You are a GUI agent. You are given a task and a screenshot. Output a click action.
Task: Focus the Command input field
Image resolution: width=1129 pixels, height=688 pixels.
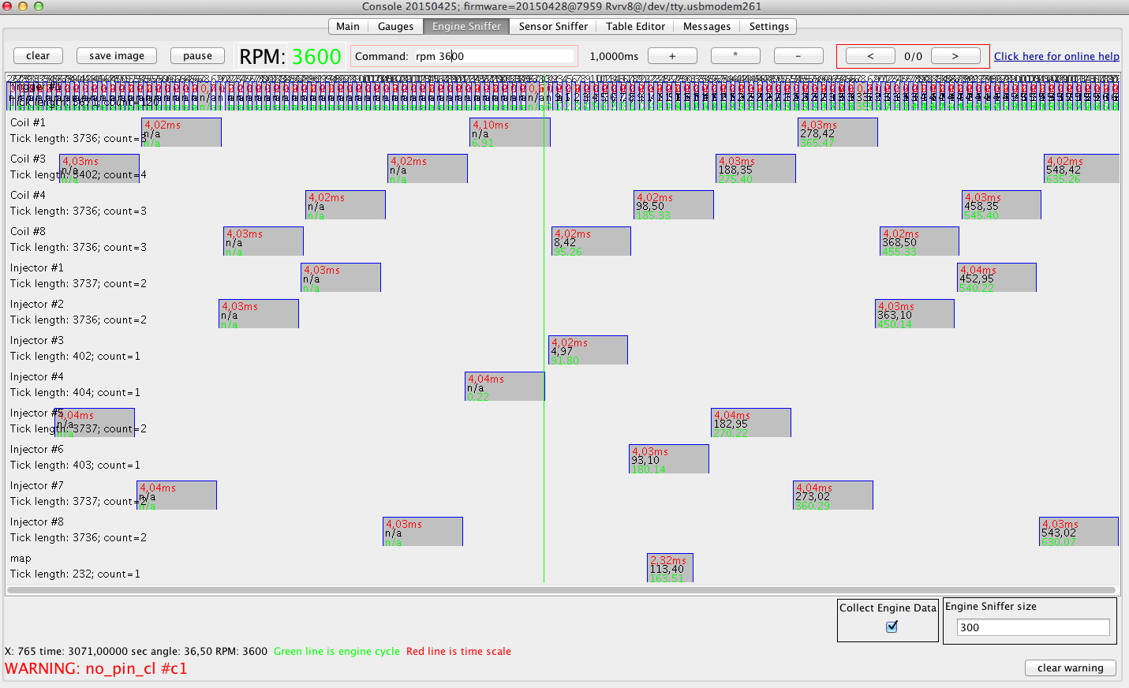(494, 56)
